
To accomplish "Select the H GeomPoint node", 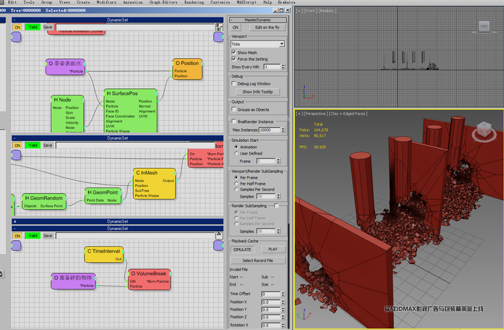I will point(103,196).
